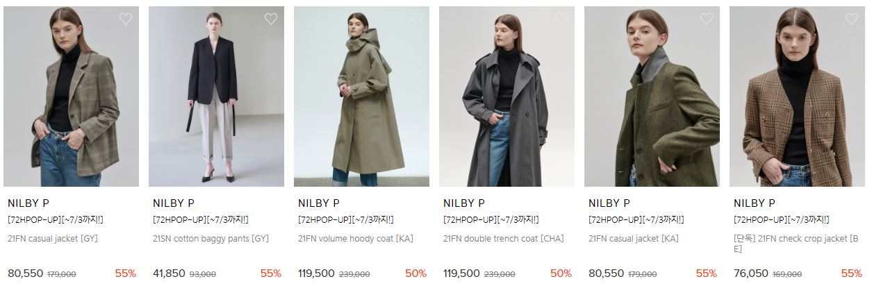Add cotton baggy pants to wishlist heart
Viewport: 872px width, 286px height.
pyautogui.click(x=271, y=19)
